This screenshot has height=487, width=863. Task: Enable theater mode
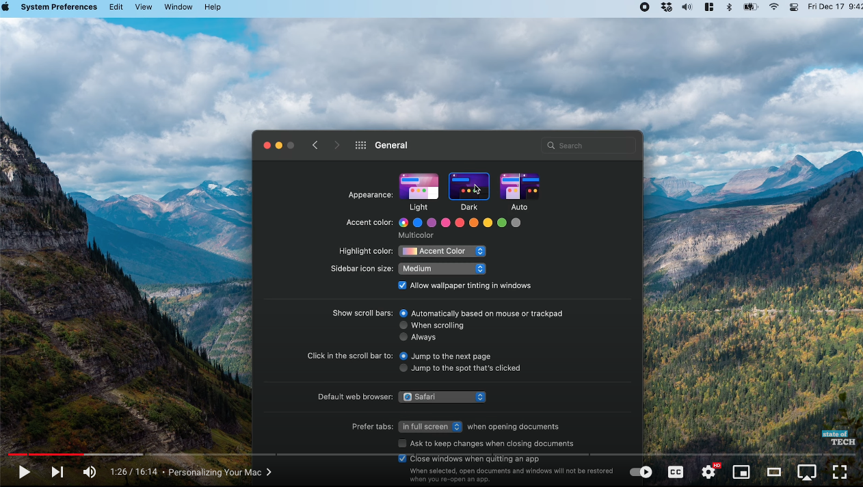[x=774, y=472]
